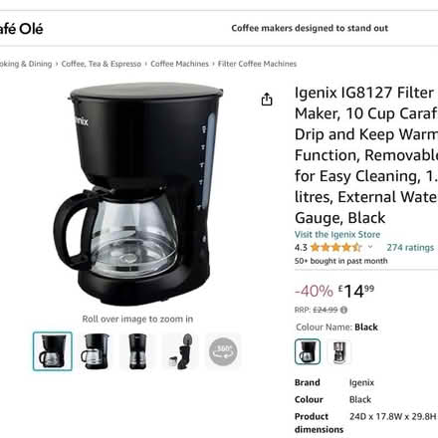Click the main coffee maker product image
Screen dimensions: 438x438
point(138,194)
